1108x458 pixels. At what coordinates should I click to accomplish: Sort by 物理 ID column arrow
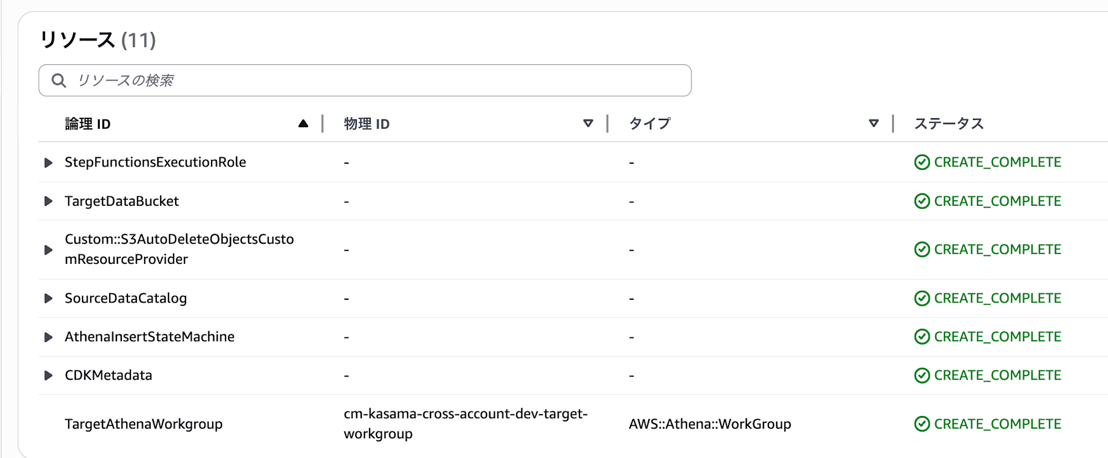point(588,123)
